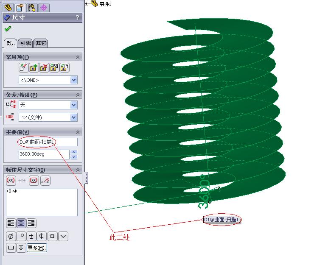Insert countersink symbol
This screenshot has height=265, width=317.
click(63, 236)
